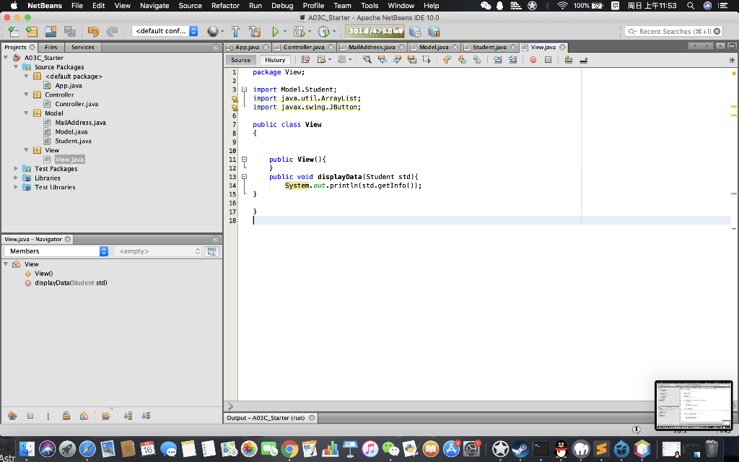Select MailAddress.java in the Projects tree
The width and height of the screenshot is (739, 462).
coord(80,123)
